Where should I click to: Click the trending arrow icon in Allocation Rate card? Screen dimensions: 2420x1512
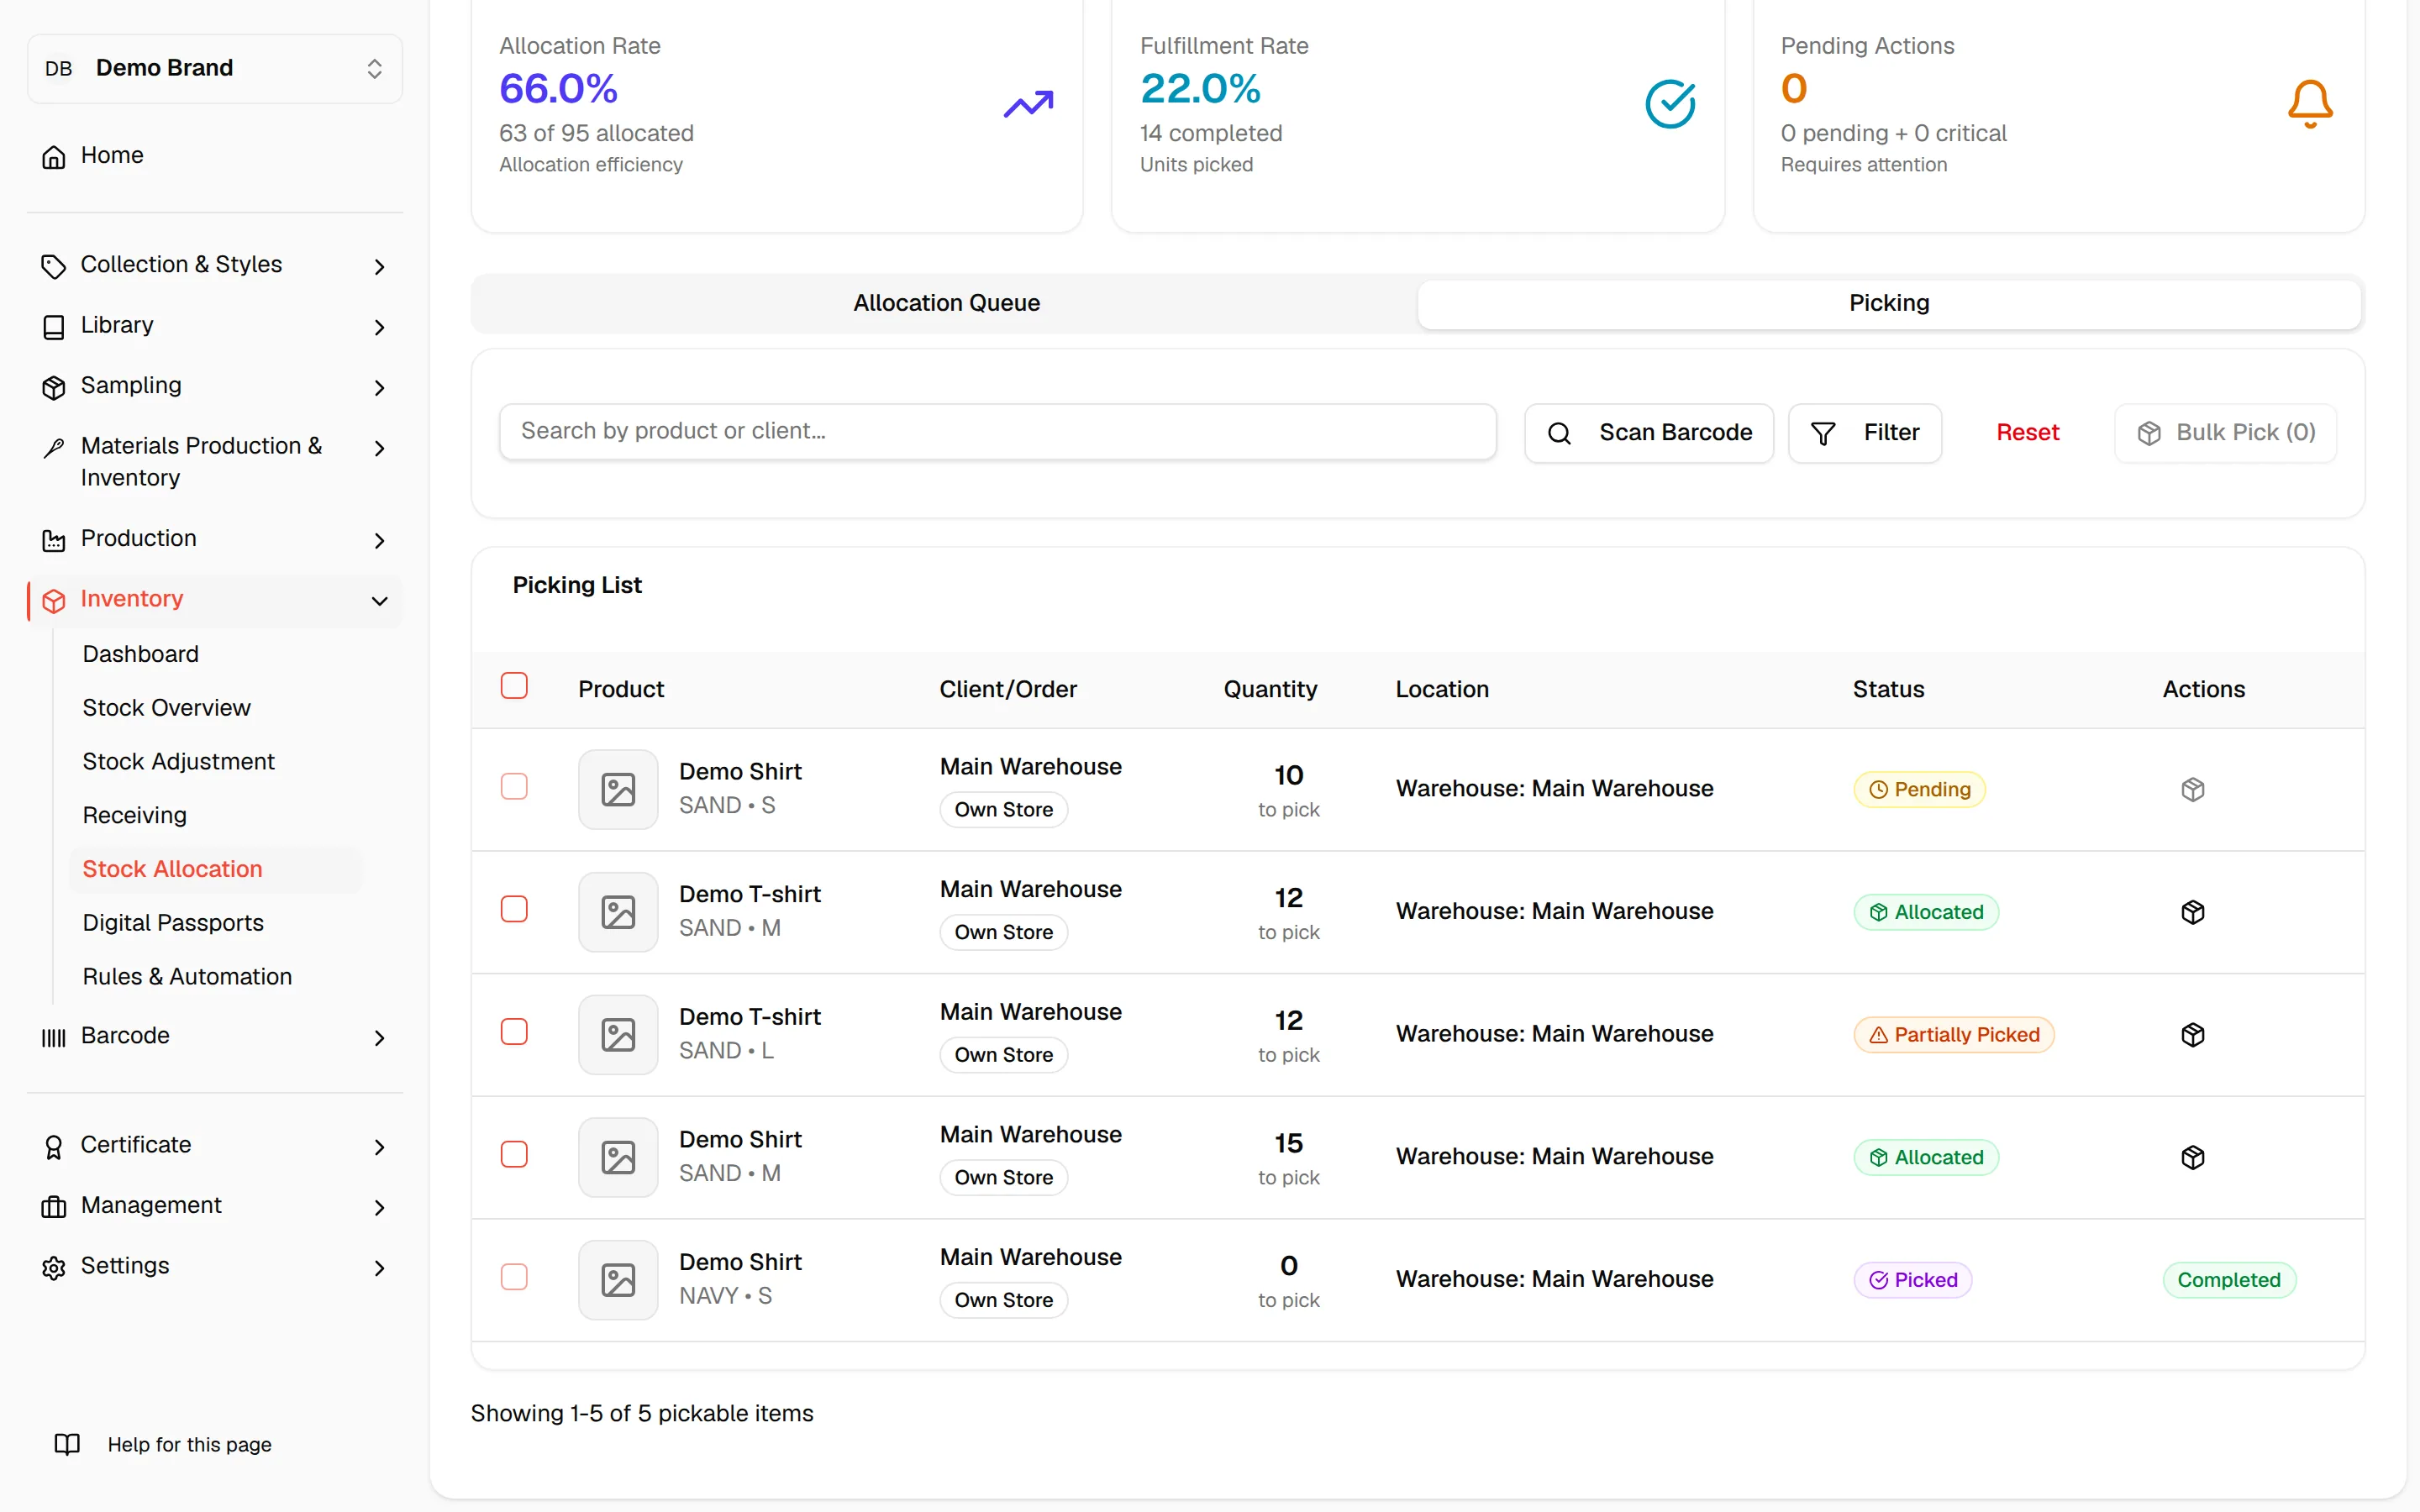pos(1028,104)
